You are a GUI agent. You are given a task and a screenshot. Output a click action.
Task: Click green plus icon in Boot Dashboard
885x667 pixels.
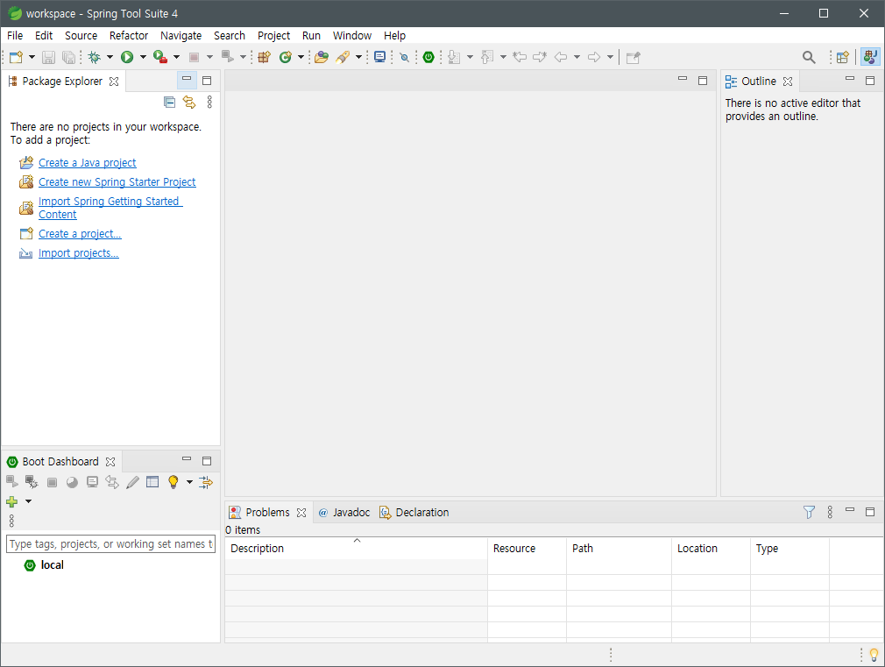tap(12, 501)
